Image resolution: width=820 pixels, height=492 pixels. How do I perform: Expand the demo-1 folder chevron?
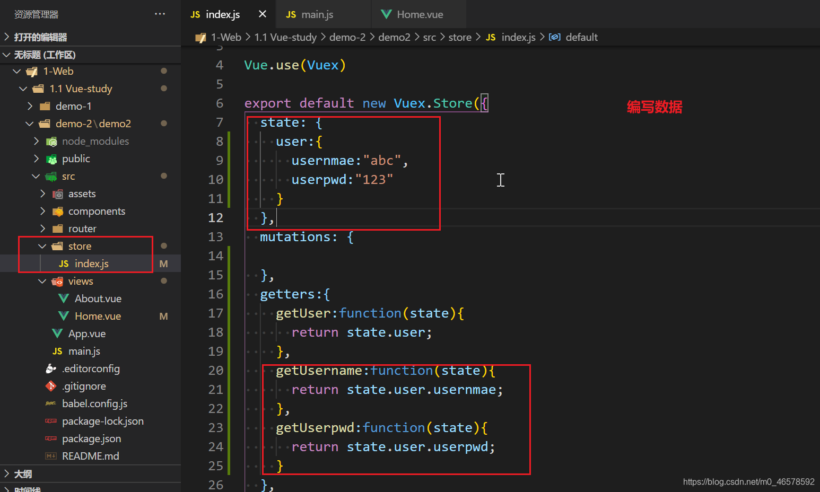pos(30,106)
